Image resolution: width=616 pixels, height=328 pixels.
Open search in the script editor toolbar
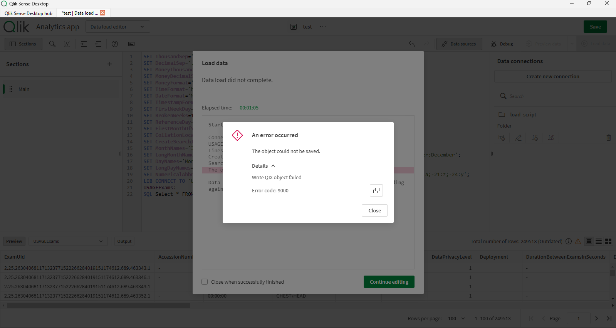click(52, 44)
